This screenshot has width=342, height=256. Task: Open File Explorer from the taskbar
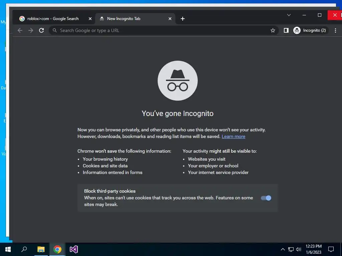pos(41,249)
